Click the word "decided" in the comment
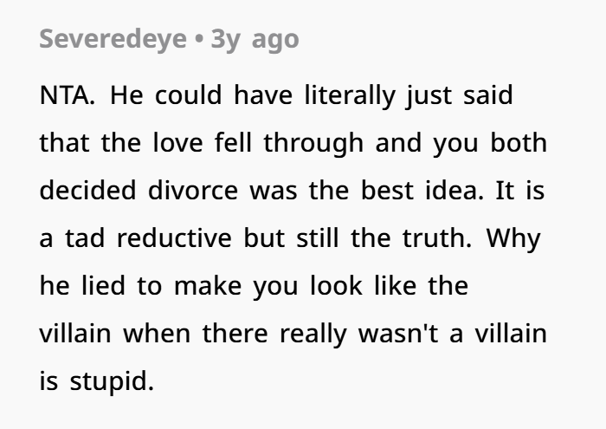606x429 pixels. click(x=87, y=191)
